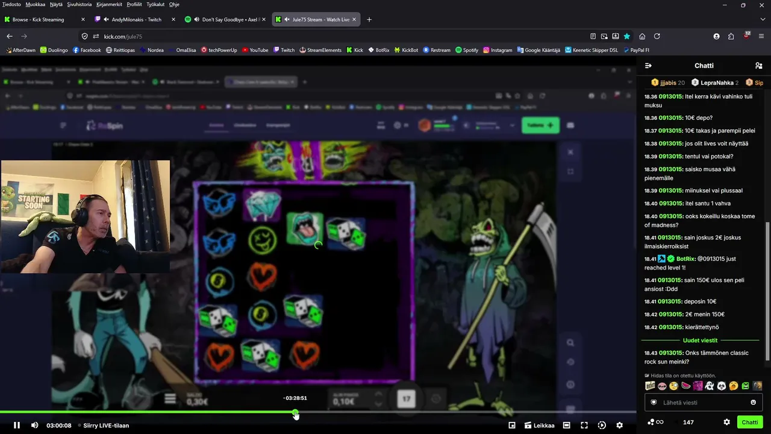Screen dimensions: 771x434
Task: Click the stream progress bar playhead
Action: pos(295,413)
